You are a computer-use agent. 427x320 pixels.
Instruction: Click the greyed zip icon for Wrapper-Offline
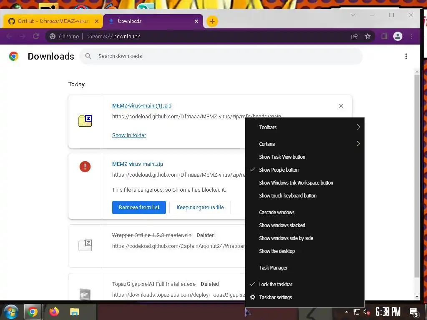(85, 245)
